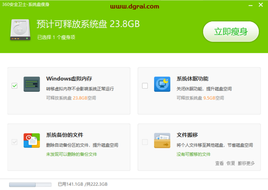Viewport: 268px width, 190px height.
Task: Click the 系统休眠功能 title
Action: (192, 79)
